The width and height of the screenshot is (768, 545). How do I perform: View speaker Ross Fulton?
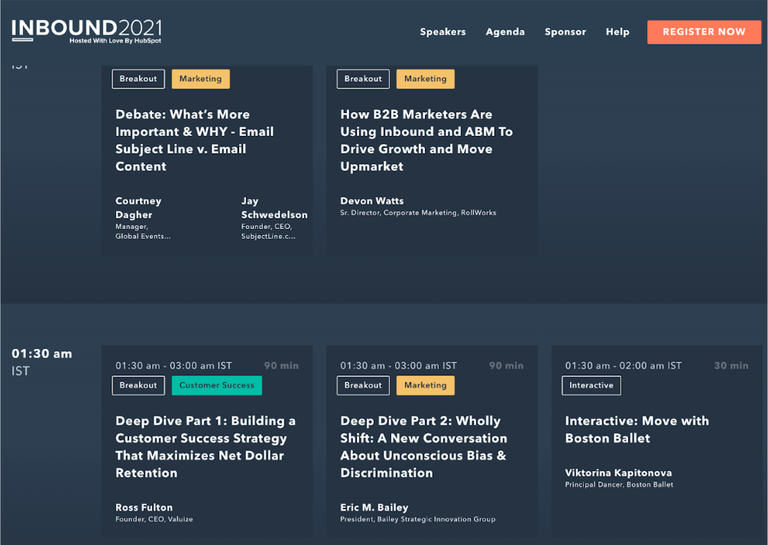tap(144, 508)
